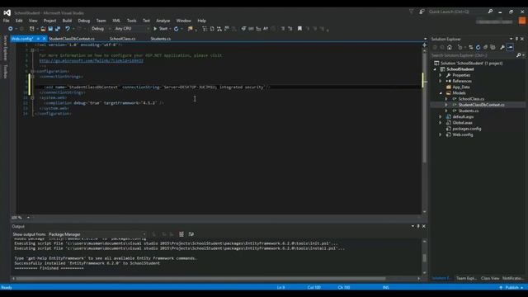The height and width of the screenshot is (297, 528).
Task: Click the Navigate Backward toolbar icon
Action: 11,29
